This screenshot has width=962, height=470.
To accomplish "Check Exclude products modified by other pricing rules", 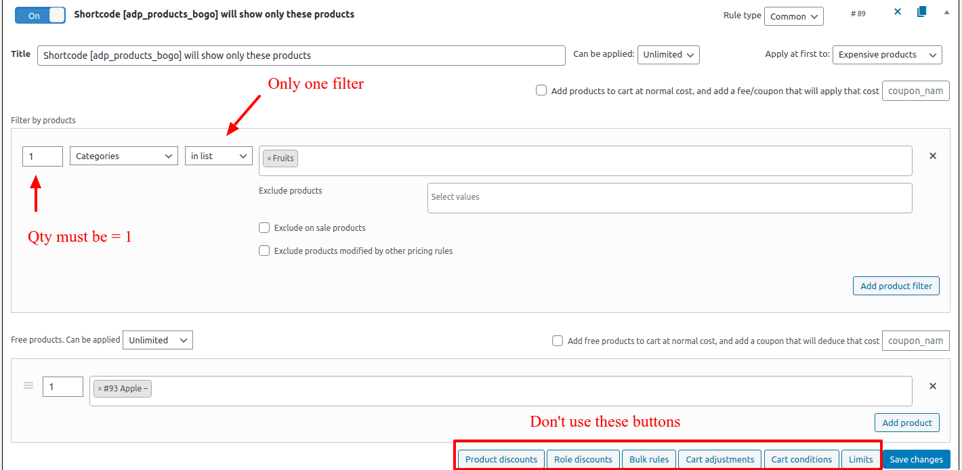I will (264, 251).
